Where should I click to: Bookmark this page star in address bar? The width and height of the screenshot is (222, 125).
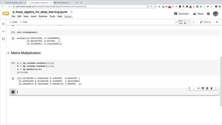pos(155,7)
